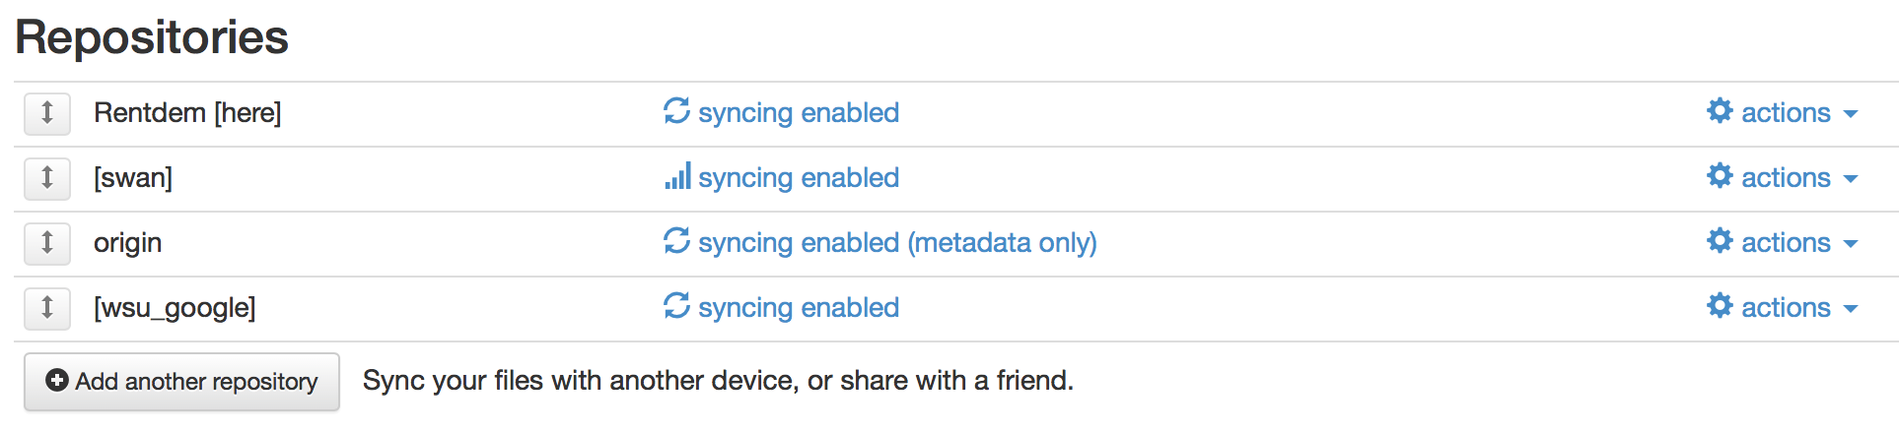
Task: Click the sync icon for [wsu_google]
Action: click(x=676, y=306)
